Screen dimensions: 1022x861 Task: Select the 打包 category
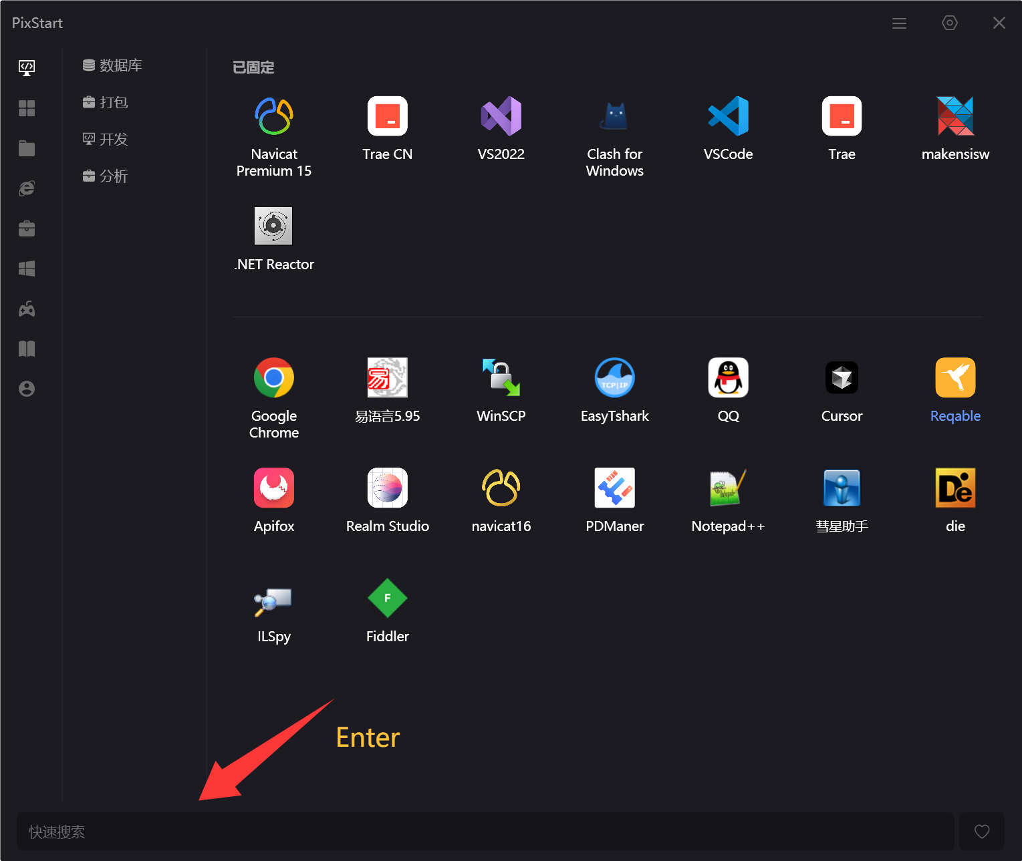[106, 102]
